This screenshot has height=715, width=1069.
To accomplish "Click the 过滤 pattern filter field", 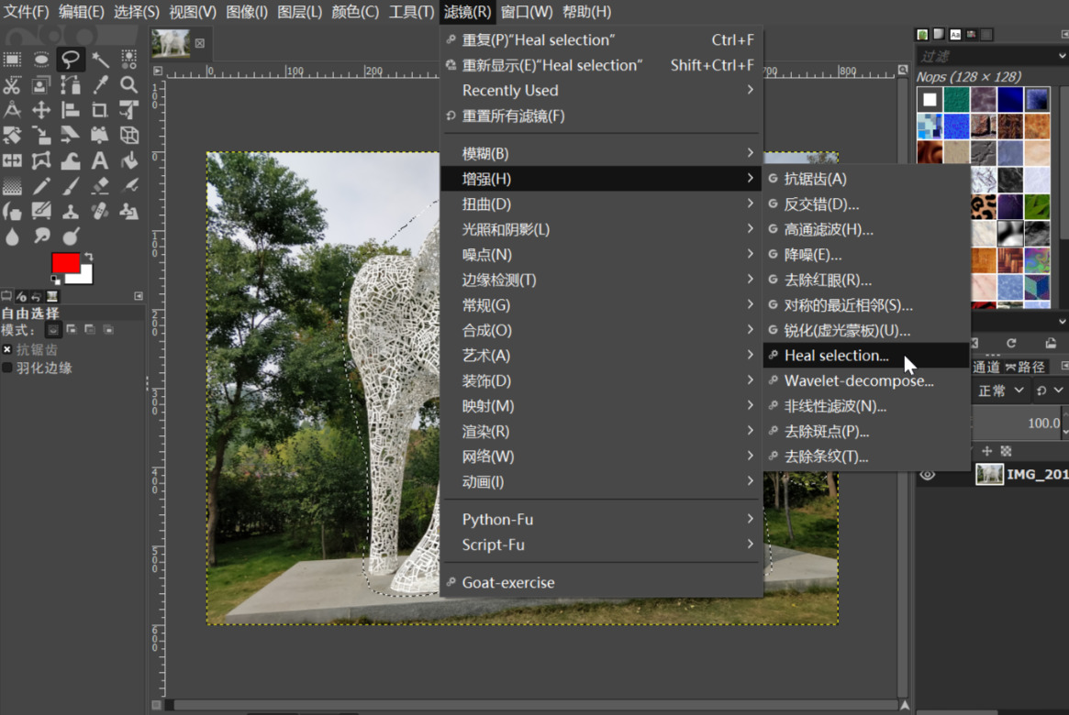I will 986,57.
